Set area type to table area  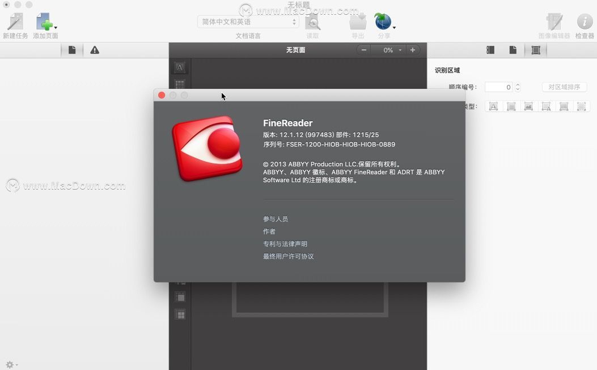511,106
